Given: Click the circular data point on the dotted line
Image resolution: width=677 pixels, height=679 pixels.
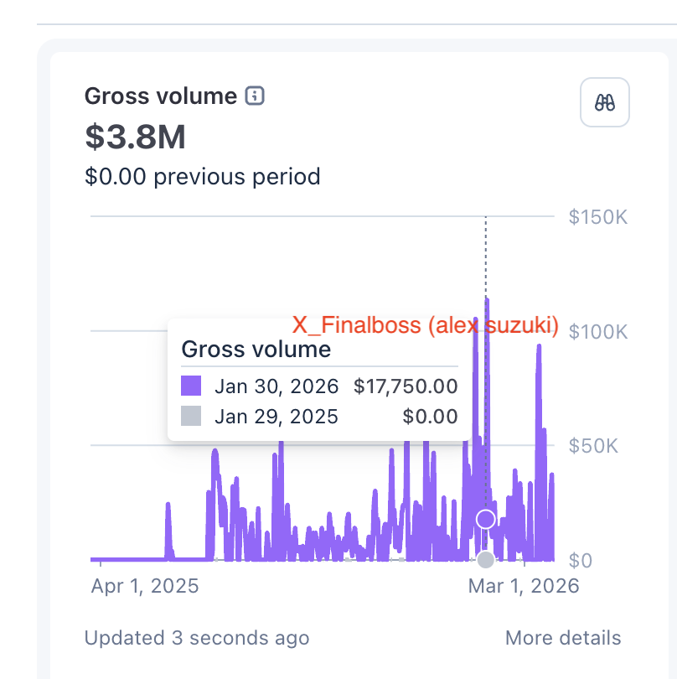Looking at the screenshot, I should click(x=485, y=517).
